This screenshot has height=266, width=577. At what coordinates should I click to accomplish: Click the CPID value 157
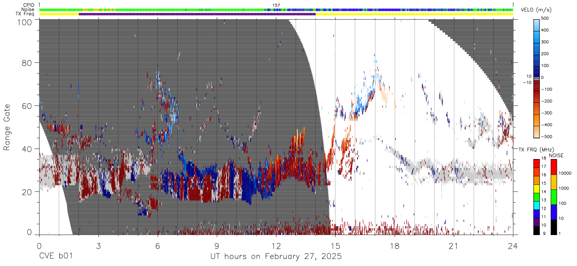pyautogui.click(x=276, y=5)
